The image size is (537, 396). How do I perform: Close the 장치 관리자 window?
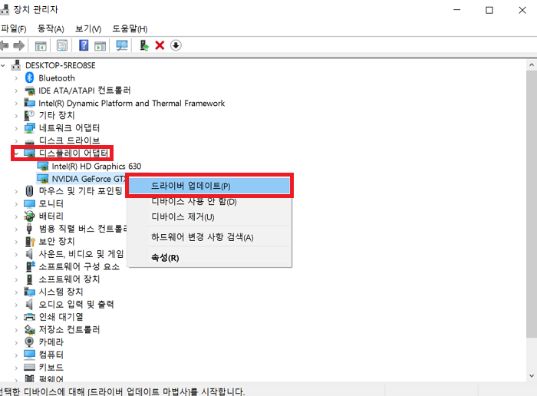click(x=522, y=10)
